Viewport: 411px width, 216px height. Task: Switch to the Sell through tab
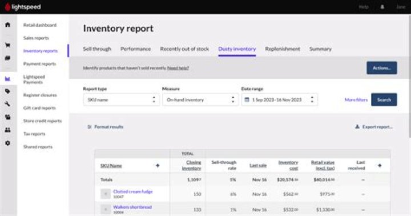point(97,49)
